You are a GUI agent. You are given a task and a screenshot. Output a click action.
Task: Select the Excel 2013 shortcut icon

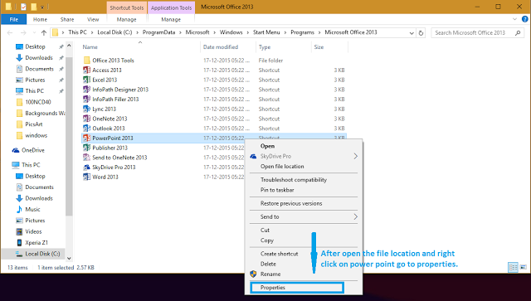[86, 80]
